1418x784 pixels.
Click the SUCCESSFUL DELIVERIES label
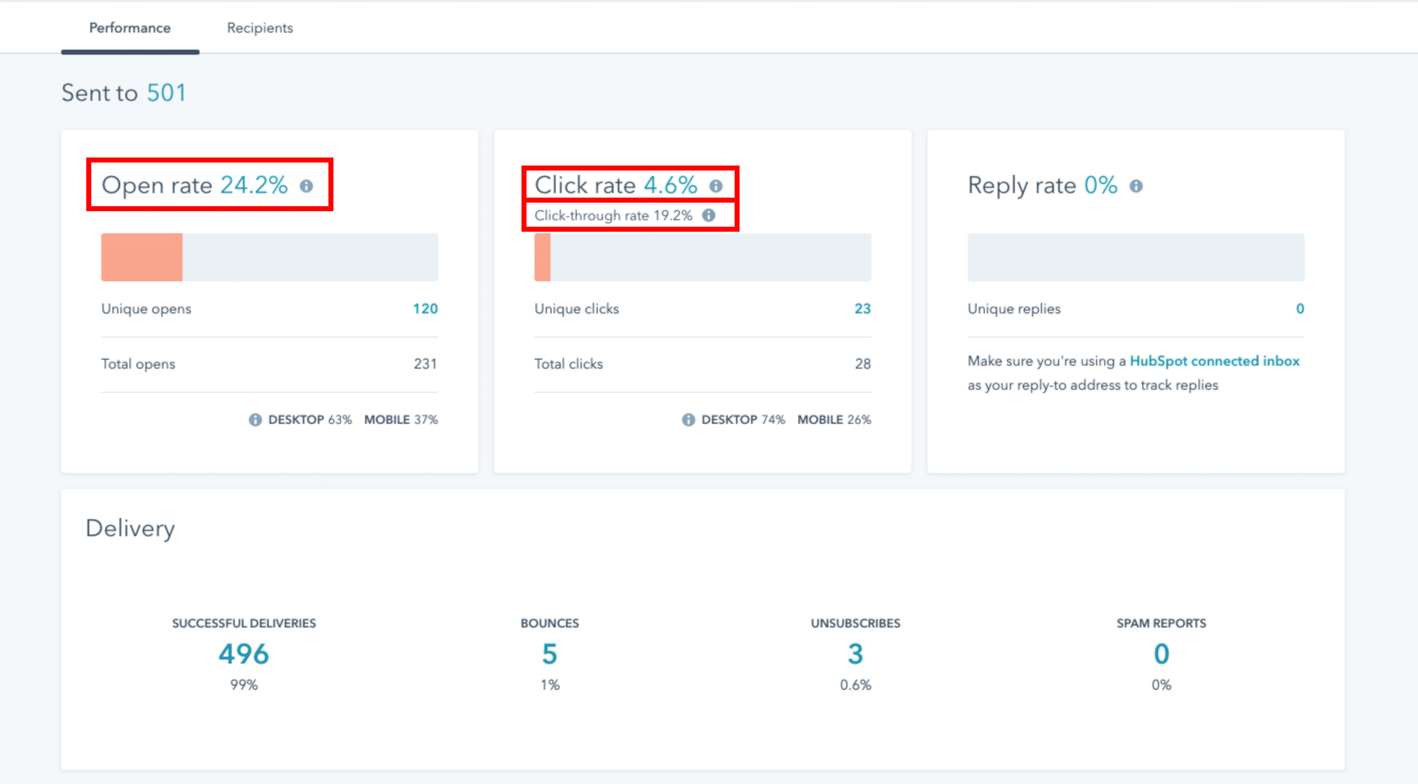(244, 623)
